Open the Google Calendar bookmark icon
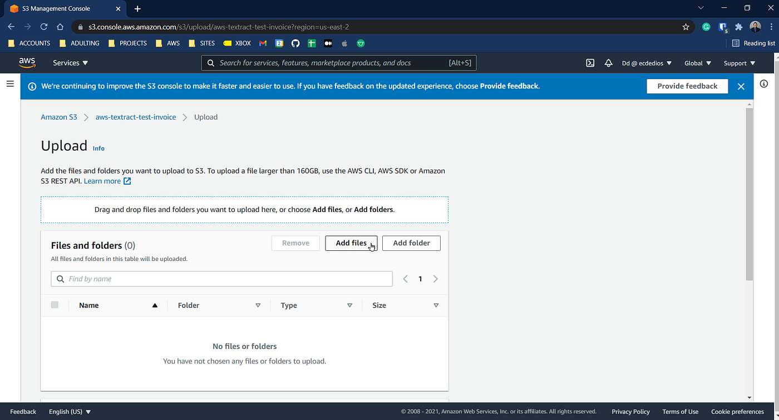The height and width of the screenshot is (420, 779). click(x=279, y=43)
